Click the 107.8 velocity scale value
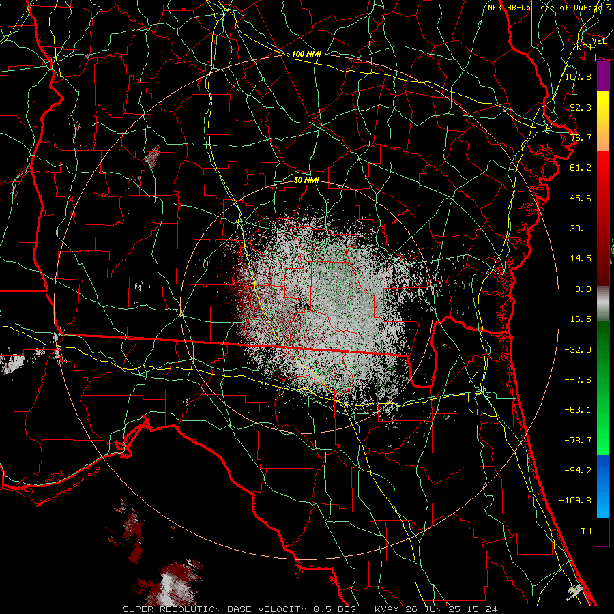 pos(578,76)
